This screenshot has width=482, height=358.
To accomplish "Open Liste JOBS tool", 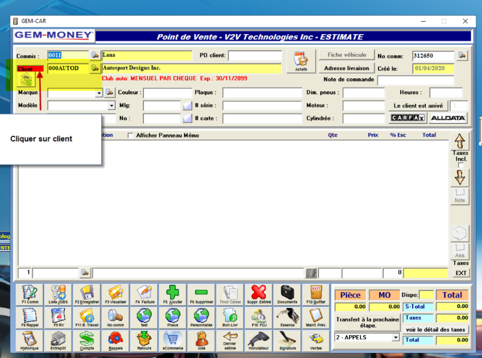I will (x=58, y=295).
